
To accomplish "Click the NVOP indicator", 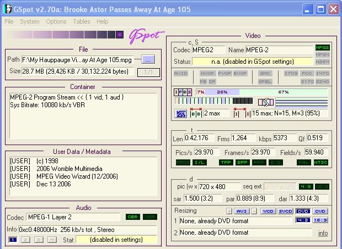I will [207, 73].
